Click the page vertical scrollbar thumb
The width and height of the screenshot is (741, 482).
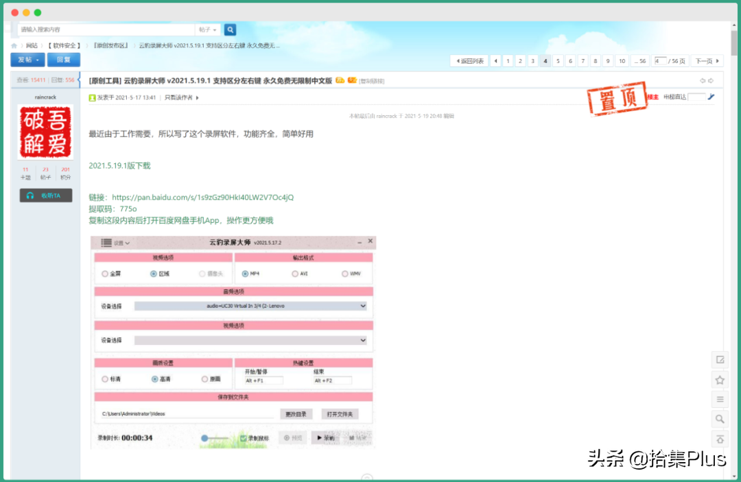pos(734,43)
